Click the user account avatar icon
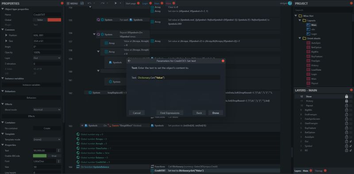The image size is (354, 174). tap(290, 4)
